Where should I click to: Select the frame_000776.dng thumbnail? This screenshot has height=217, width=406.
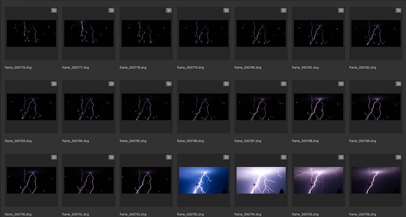click(31, 33)
